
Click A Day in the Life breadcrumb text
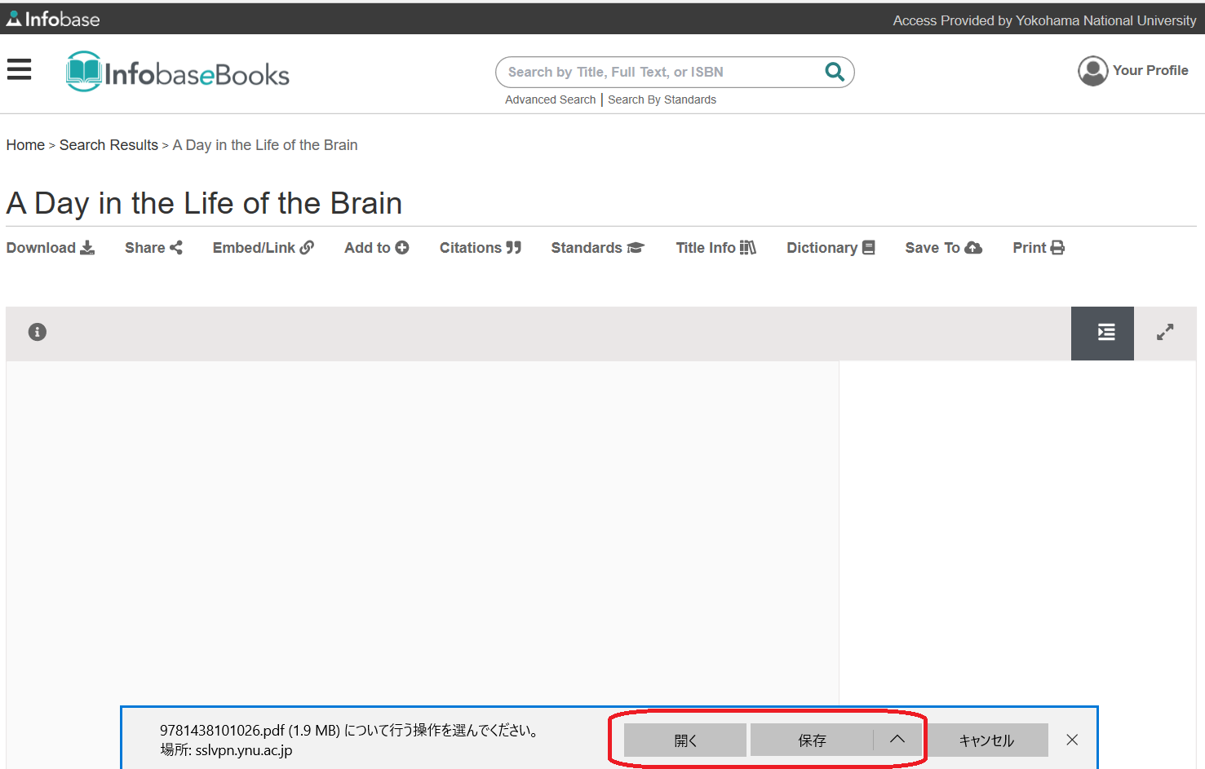pyautogui.click(x=265, y=145)
